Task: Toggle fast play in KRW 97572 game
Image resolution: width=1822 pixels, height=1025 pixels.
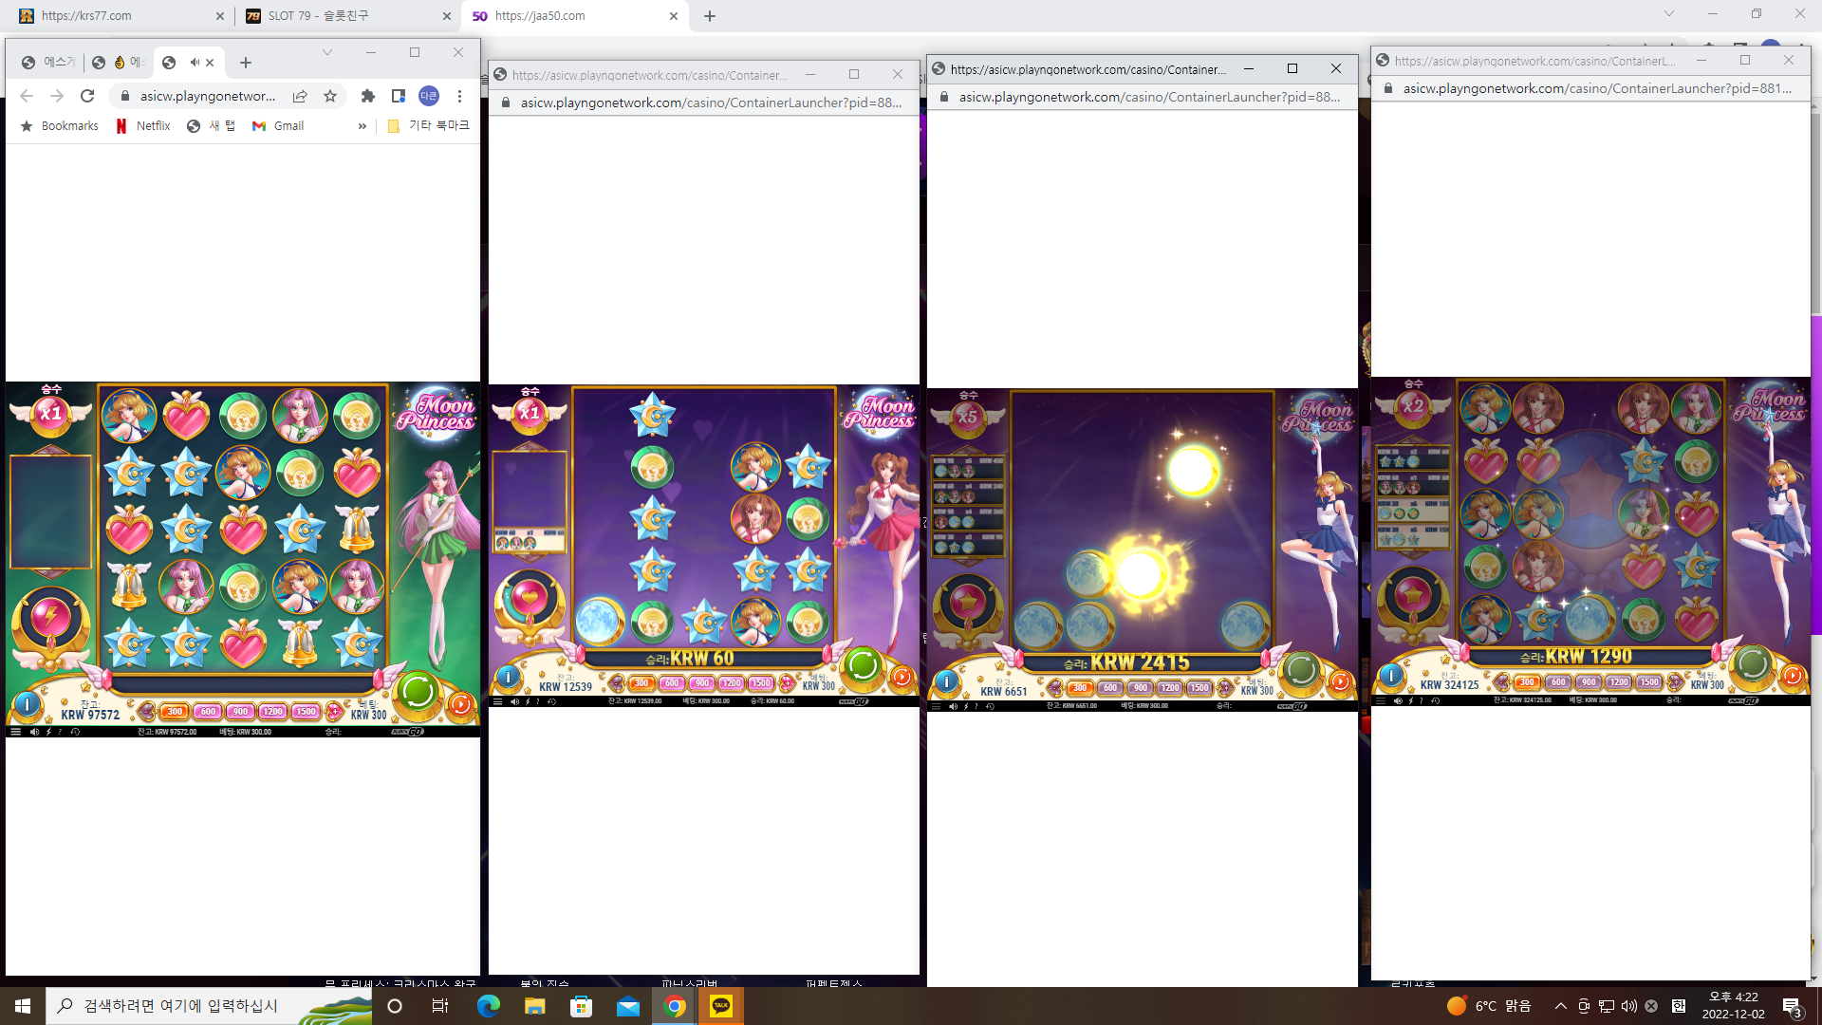Action: click(x=48, y=732)
